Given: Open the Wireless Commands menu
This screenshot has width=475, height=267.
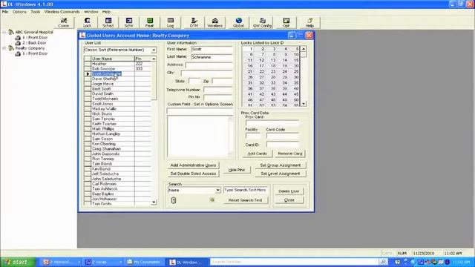Looking at the screenshot, I should (62, 12).
